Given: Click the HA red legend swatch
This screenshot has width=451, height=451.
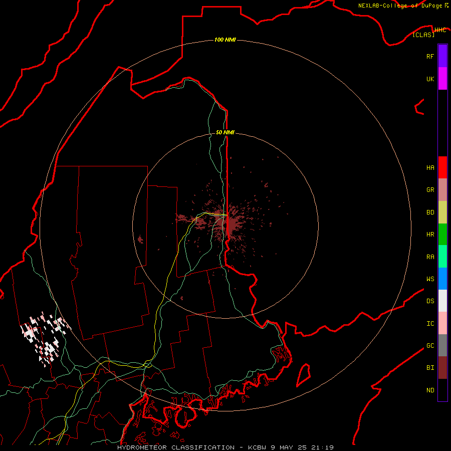Looking at the screenshot, I should (x=442, y=167).
